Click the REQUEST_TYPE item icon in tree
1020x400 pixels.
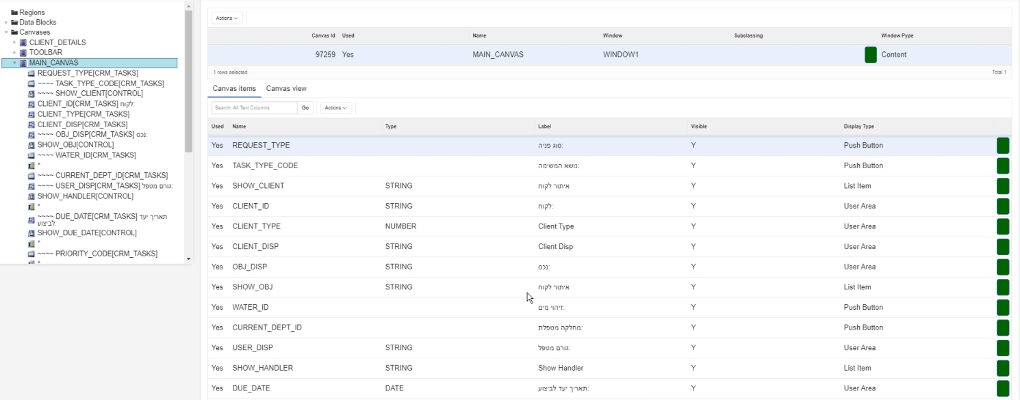tap(31, 73)
